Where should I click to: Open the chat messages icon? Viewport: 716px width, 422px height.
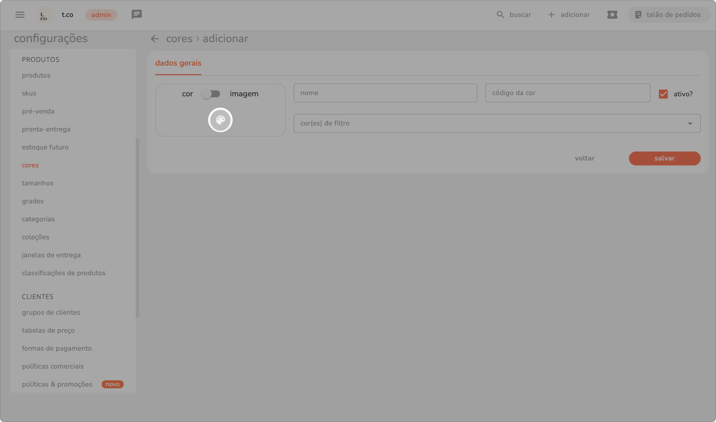click(x=136, y=15)
